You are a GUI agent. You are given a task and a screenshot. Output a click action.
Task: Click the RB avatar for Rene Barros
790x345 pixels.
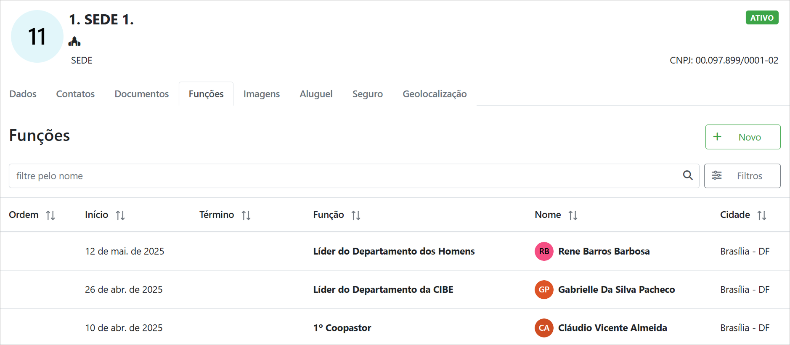tap(544, 251)
